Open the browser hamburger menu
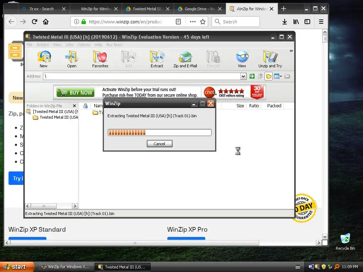The height and width of the screenshot is (272, 363). pos(321,22)
